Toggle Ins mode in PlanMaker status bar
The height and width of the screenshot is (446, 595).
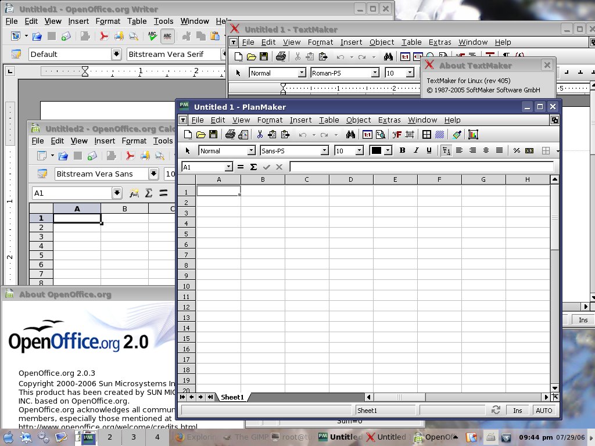coord(518,411)
